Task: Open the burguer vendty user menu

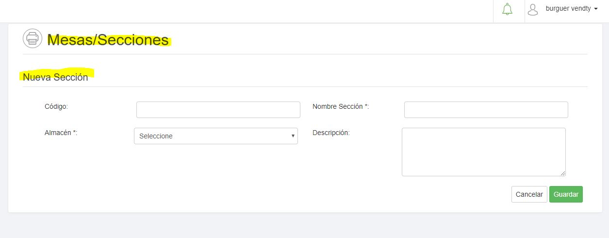Action: [568, 8]
